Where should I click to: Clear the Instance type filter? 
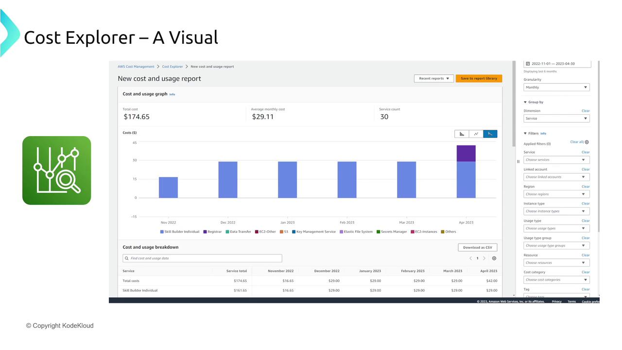pos(586,204)
